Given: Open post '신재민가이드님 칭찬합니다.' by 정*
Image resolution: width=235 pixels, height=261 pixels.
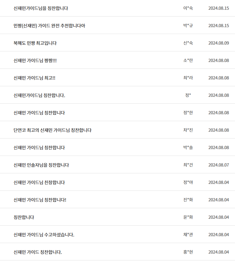Looking at the screenshot, I should 39,95.
